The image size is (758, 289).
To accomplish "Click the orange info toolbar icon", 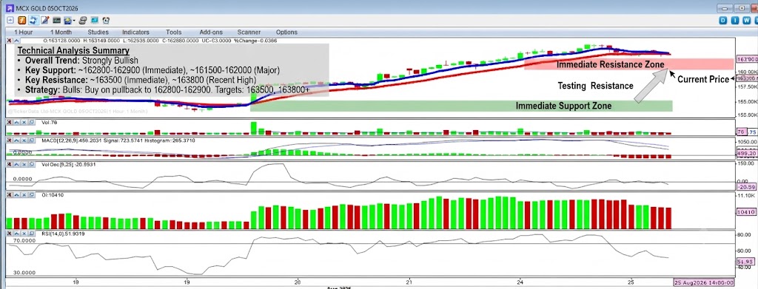I will pyautogui.click(x=21, y=20).
